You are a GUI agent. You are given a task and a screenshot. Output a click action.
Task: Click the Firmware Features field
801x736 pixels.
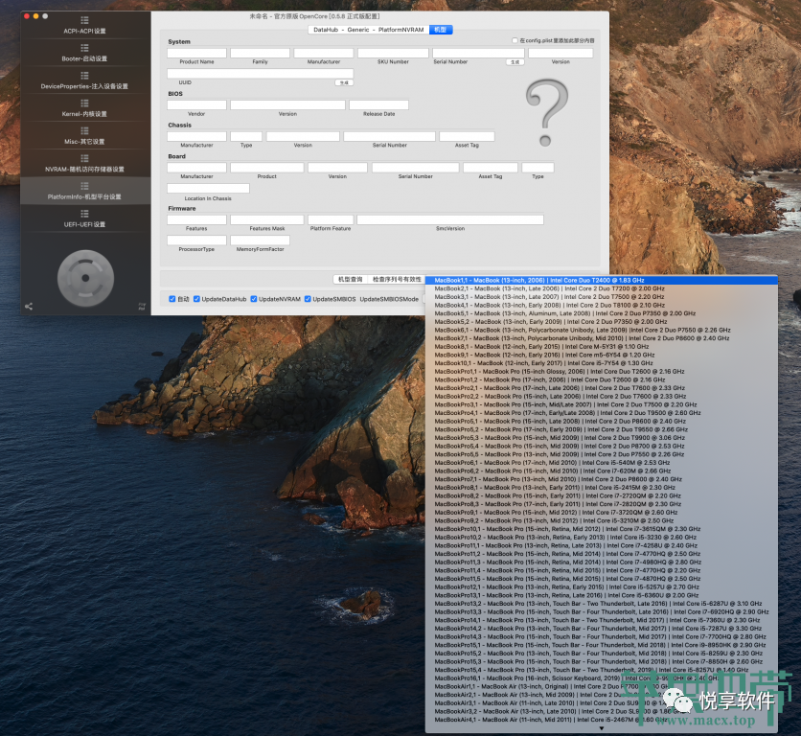point(196,219)
